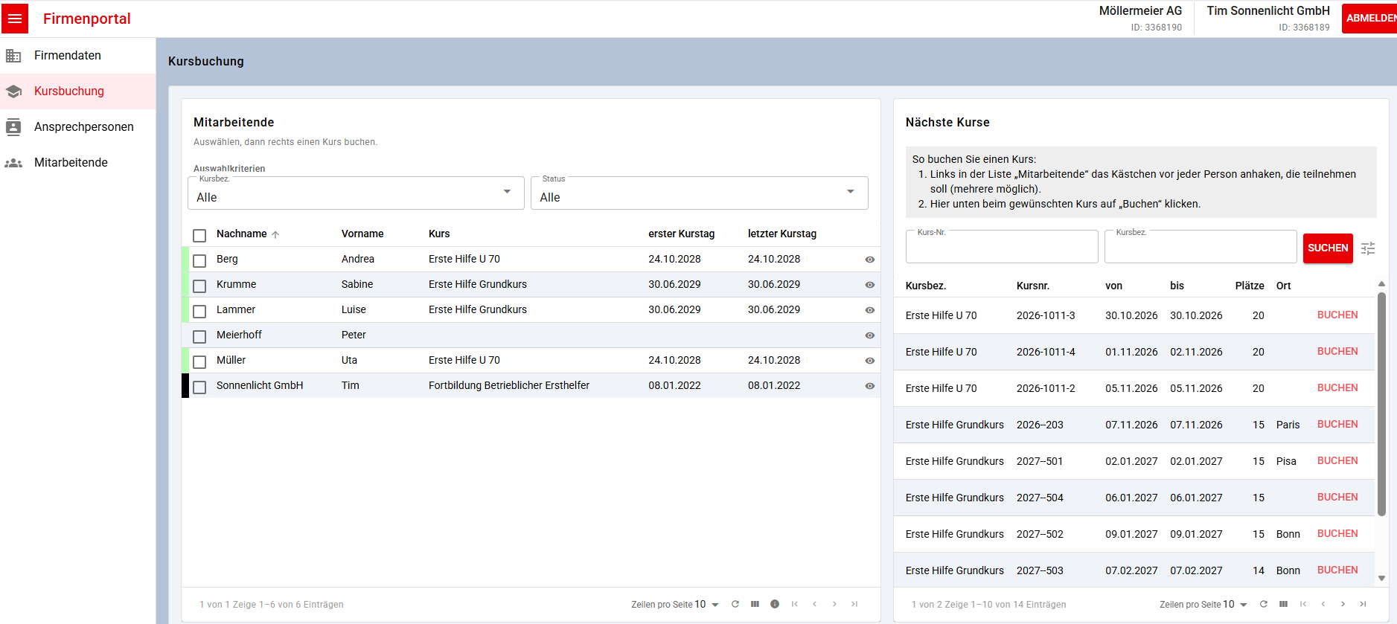The image size is (1397, 624).
Task: Select the checkbox for Krumme Sabine
Action: 199,286
